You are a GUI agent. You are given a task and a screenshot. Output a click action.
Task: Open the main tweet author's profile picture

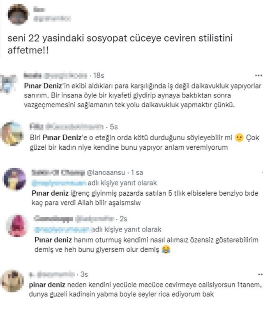18,14
